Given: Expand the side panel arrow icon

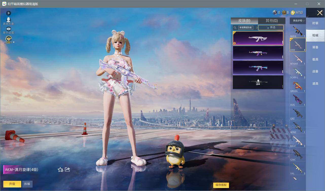Looking at the screenshot, I should tap(8, 13).
